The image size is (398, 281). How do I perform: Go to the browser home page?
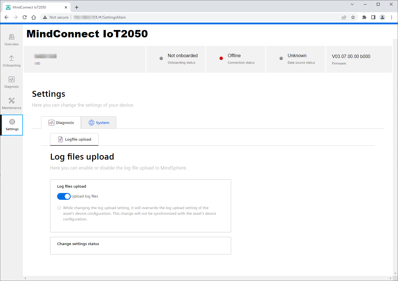(34, 17)
